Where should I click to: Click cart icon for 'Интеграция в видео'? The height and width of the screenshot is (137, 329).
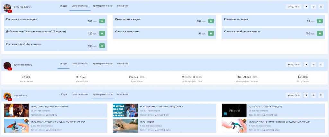(211, 21)
